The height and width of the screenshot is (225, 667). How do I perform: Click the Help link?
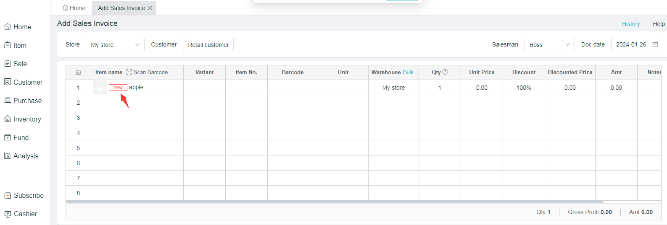point(658,24)
